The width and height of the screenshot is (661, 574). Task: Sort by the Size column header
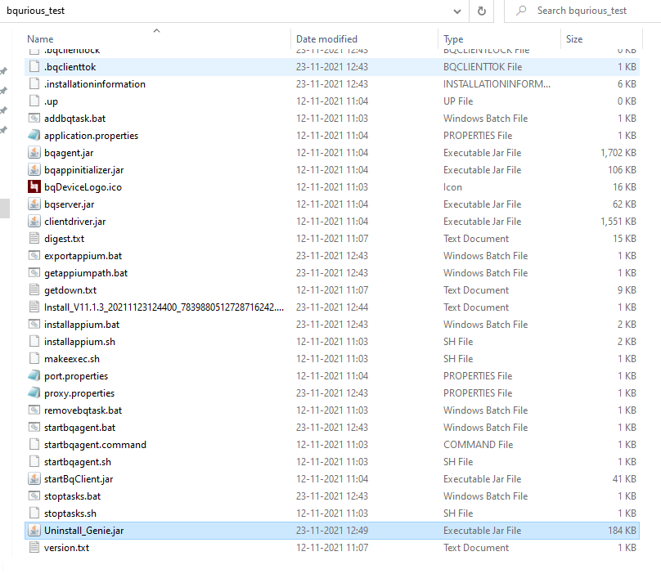pyautogui.click(x=574, y=39)
